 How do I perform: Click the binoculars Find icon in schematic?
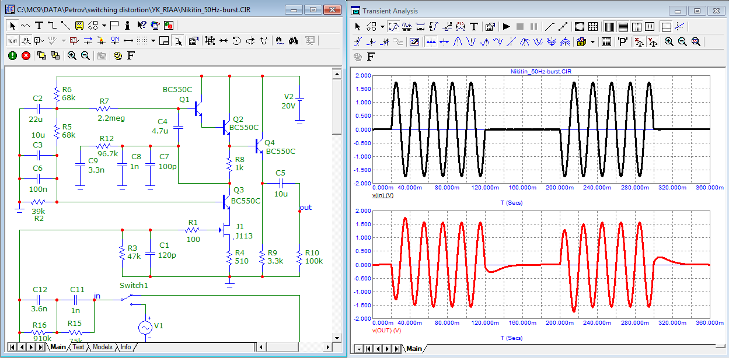pyautogui.click(x=294, y=40)
